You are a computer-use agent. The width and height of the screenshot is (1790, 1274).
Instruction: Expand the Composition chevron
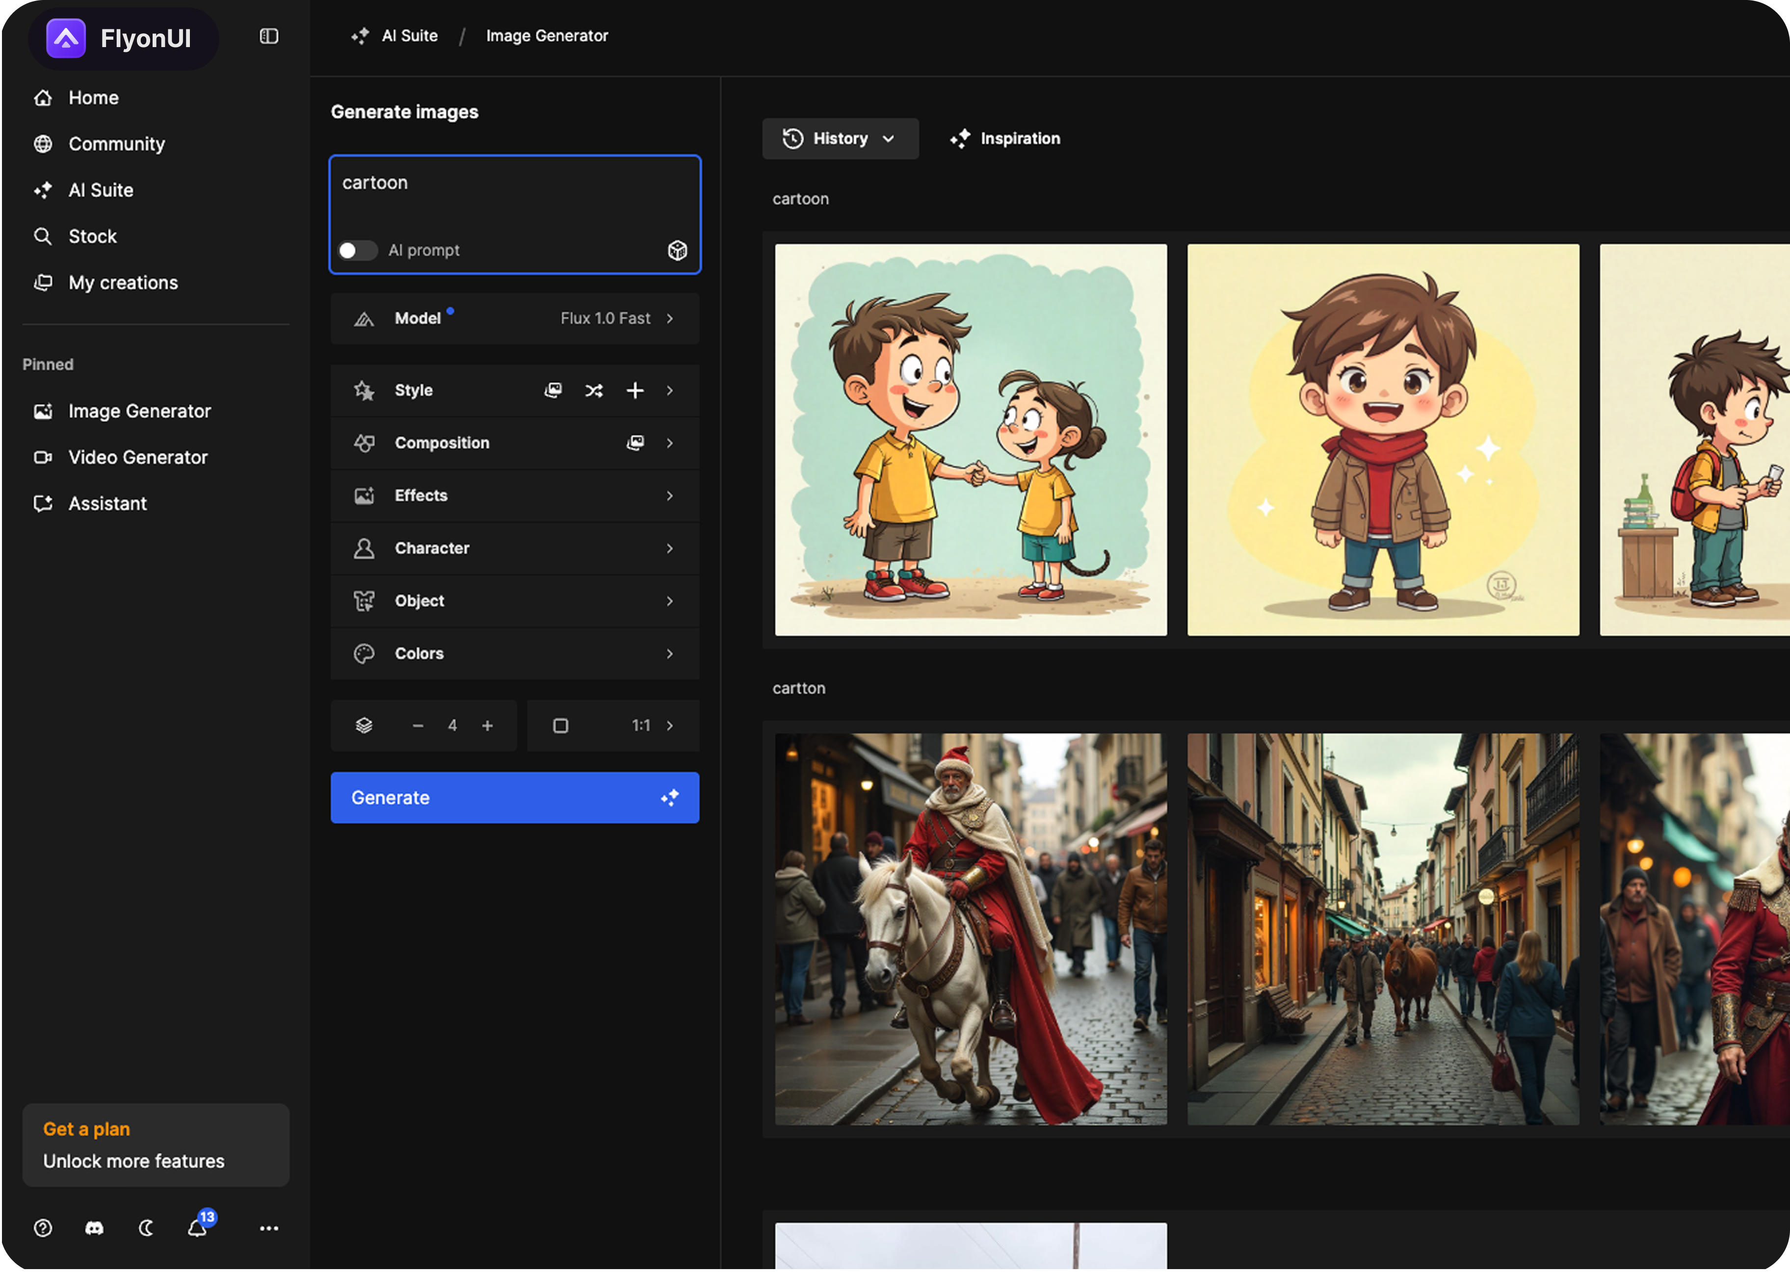click(x=670, y=443)
